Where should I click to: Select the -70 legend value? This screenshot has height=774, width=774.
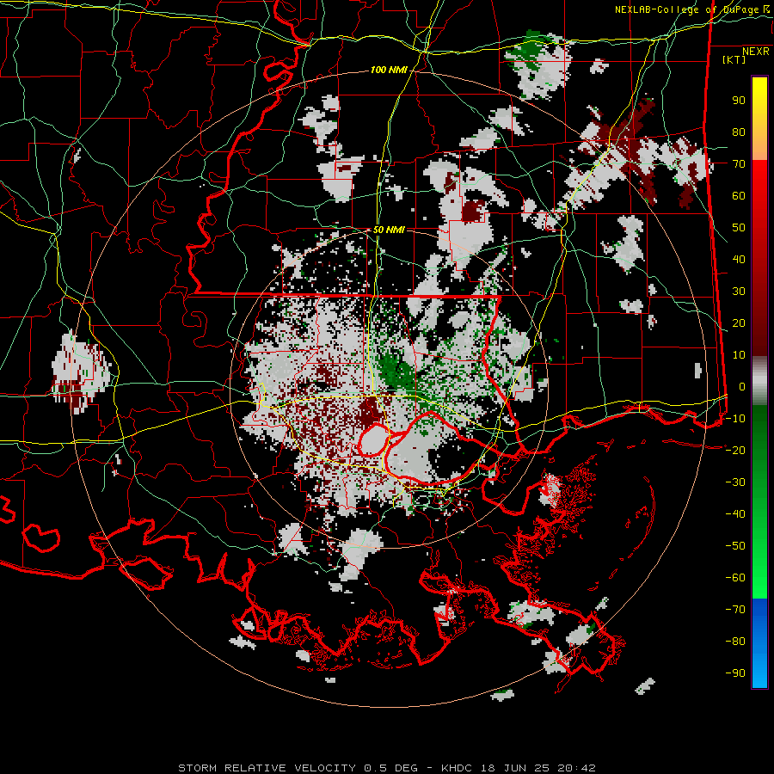[735, 610]
